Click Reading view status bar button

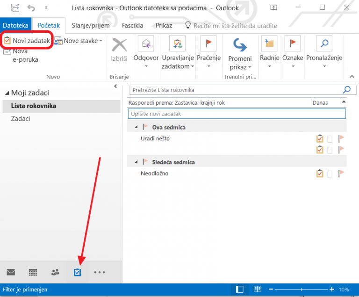(x=258, y=289)
